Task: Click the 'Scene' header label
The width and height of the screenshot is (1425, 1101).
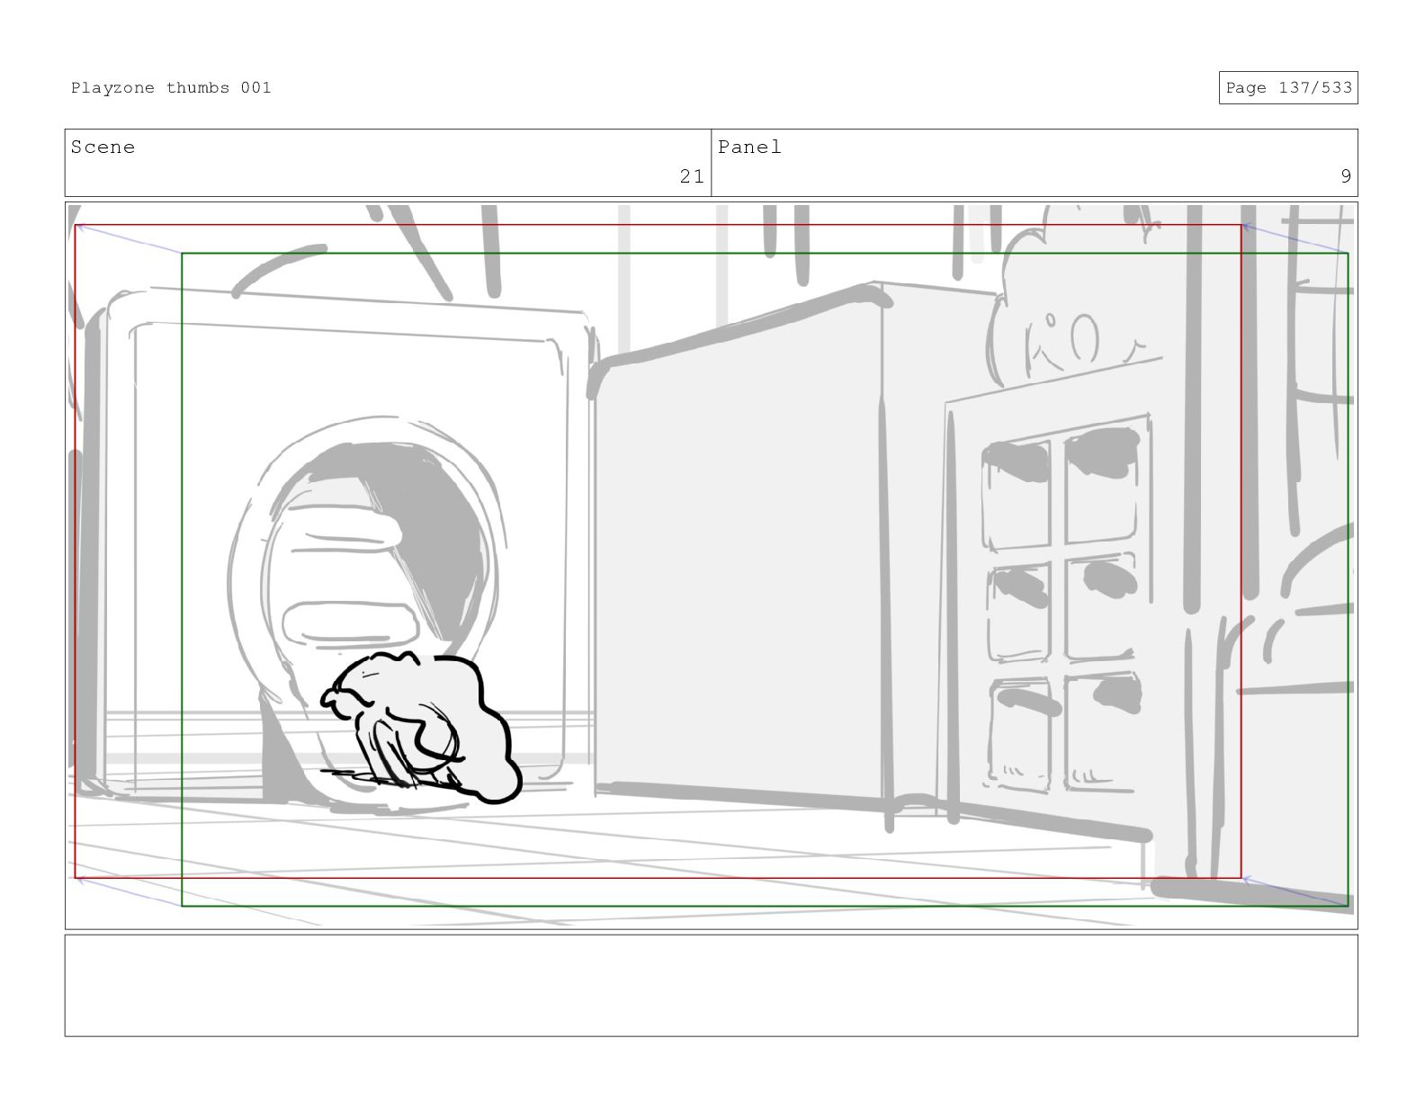Action: (x=103, y=148)
